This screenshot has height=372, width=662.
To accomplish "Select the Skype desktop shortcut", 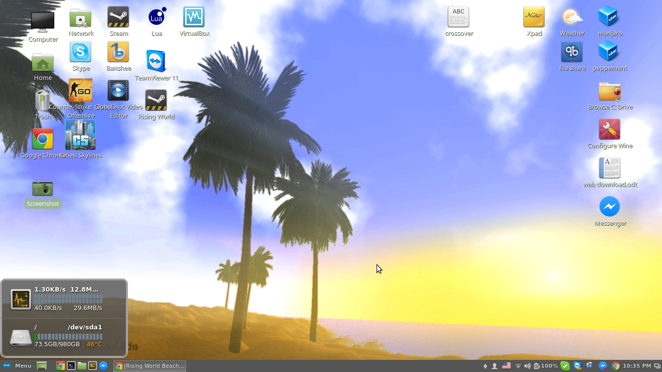I will point(80,52).
